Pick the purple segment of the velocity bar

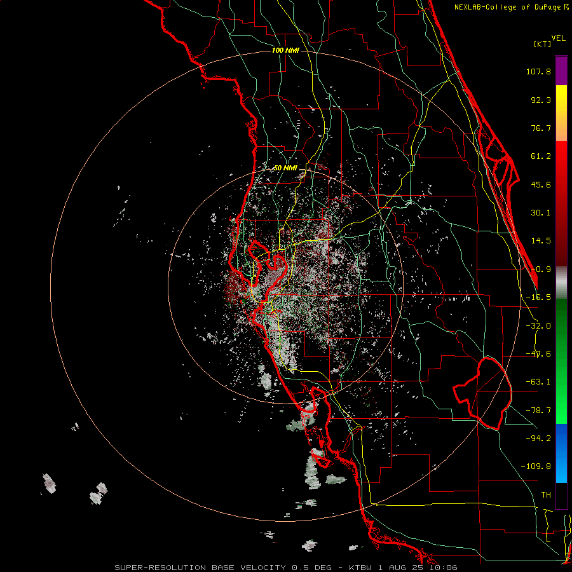click(561, 71)
